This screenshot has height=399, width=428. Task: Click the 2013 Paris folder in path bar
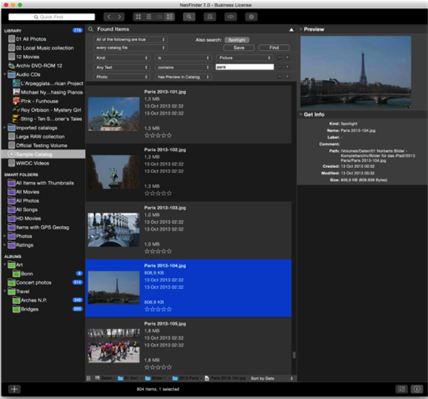click(x=185, y=378)
